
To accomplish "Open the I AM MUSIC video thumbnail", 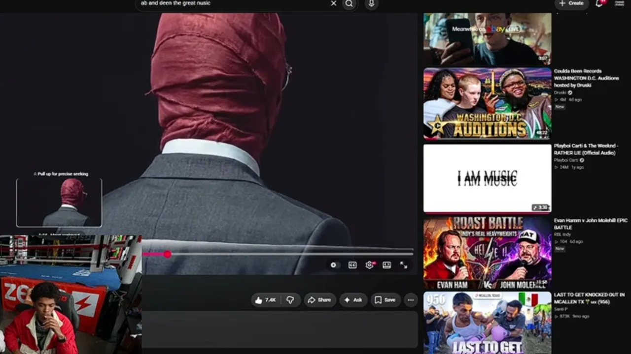I will pos(487,178).
